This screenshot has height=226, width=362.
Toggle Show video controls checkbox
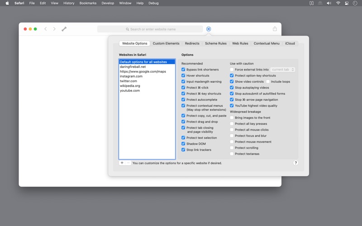[232, 81]
